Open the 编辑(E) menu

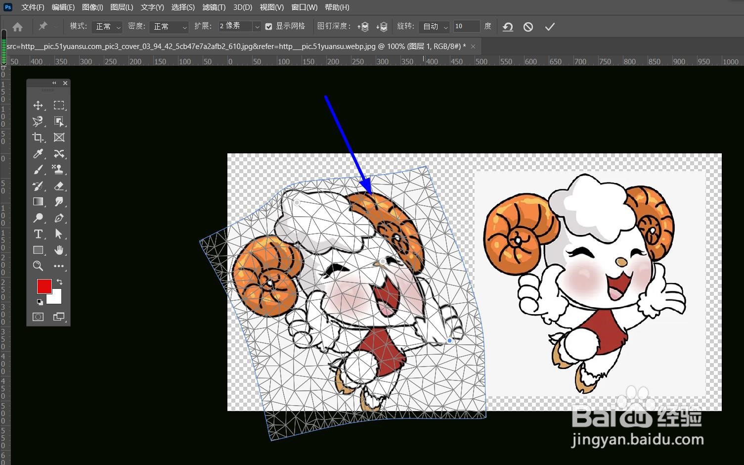tap(63, 7)
